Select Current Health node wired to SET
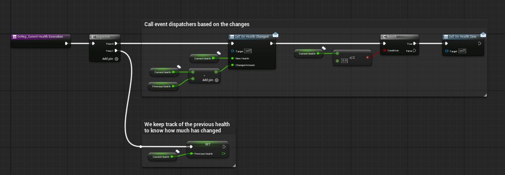The height and width of the screenshot is (175, 505). coord(162,157)
